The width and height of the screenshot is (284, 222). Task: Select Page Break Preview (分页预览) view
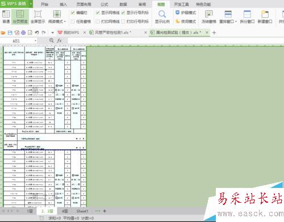click(20, 16)
